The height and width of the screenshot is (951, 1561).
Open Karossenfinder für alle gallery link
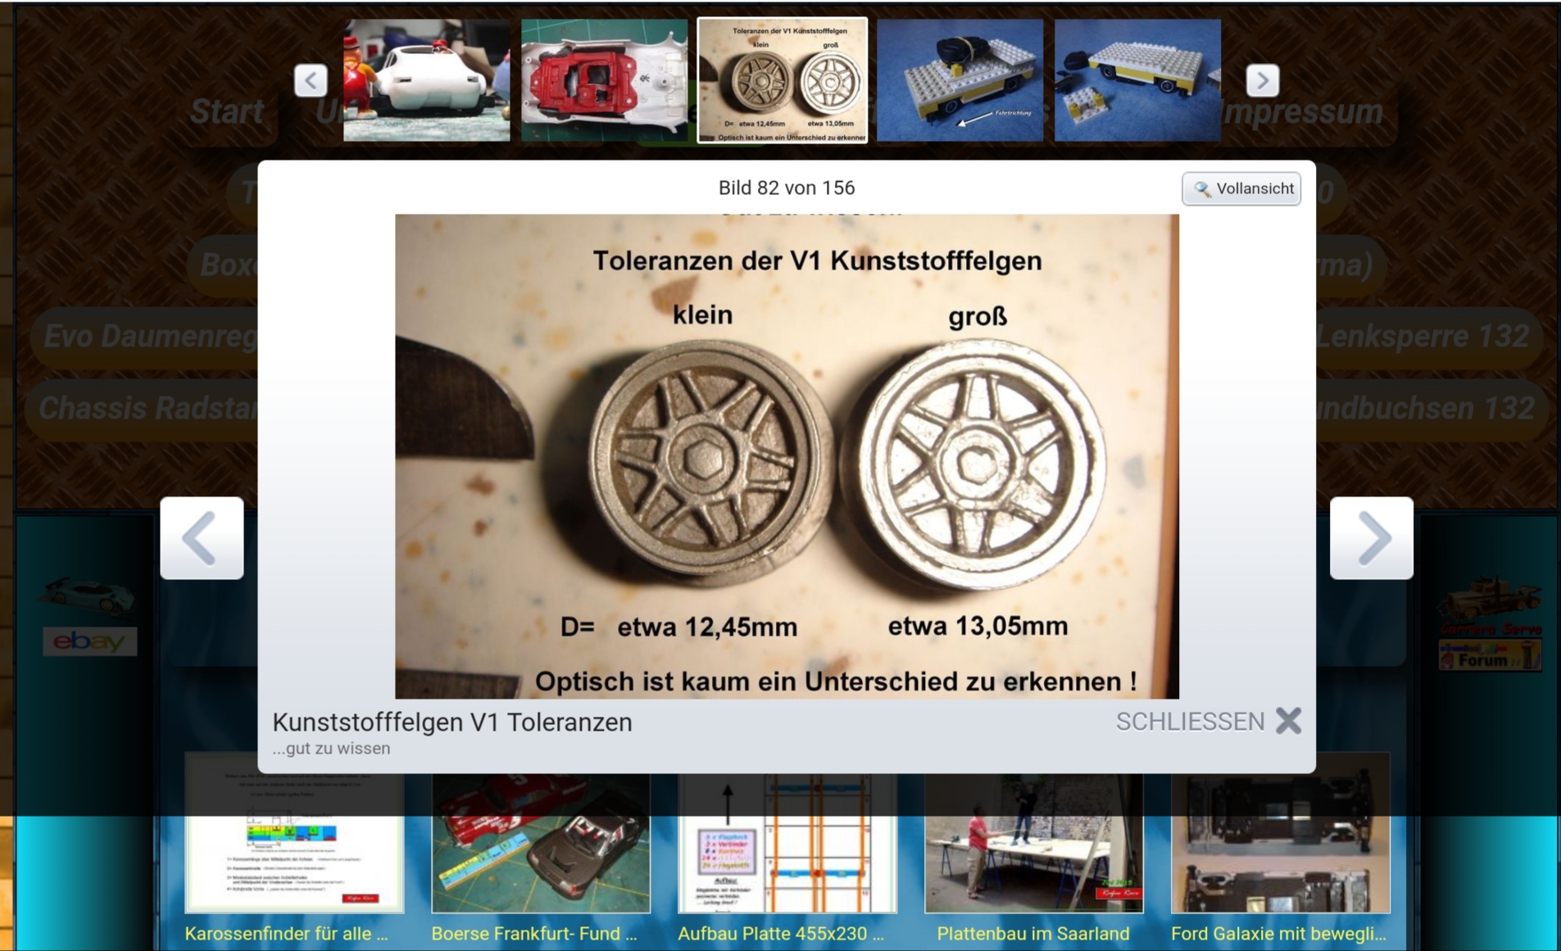pyautogui.click(x=287, y=933)
